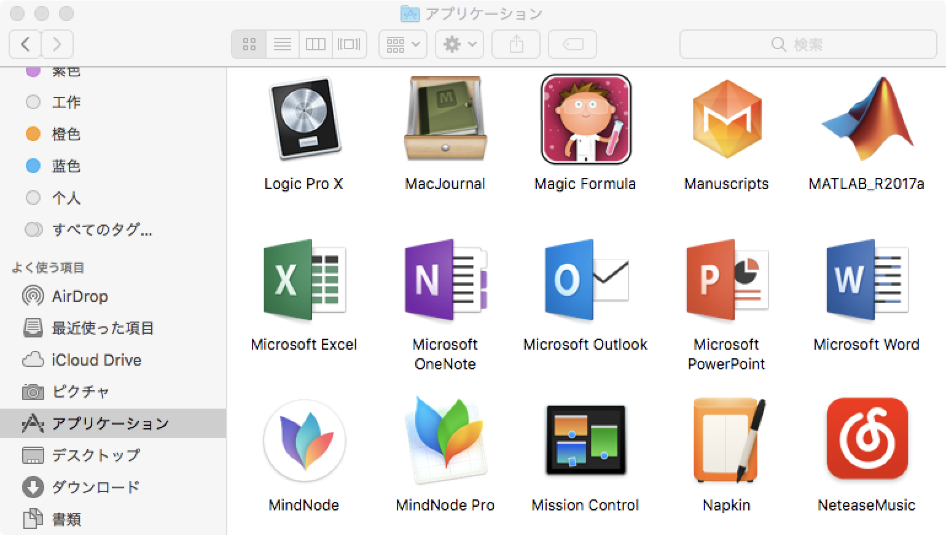Click the NeteaseMusic name label
The width and height of the screenshot is (946, 535).
pyautogui.click(x=867, y=505)
